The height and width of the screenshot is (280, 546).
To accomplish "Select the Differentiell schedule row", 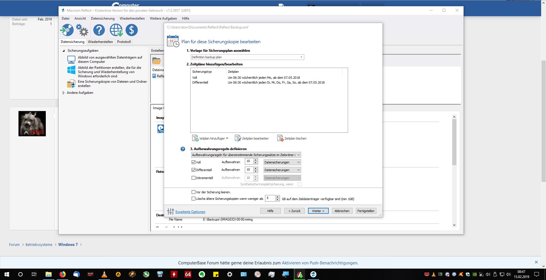I will (x=269, y=82).
